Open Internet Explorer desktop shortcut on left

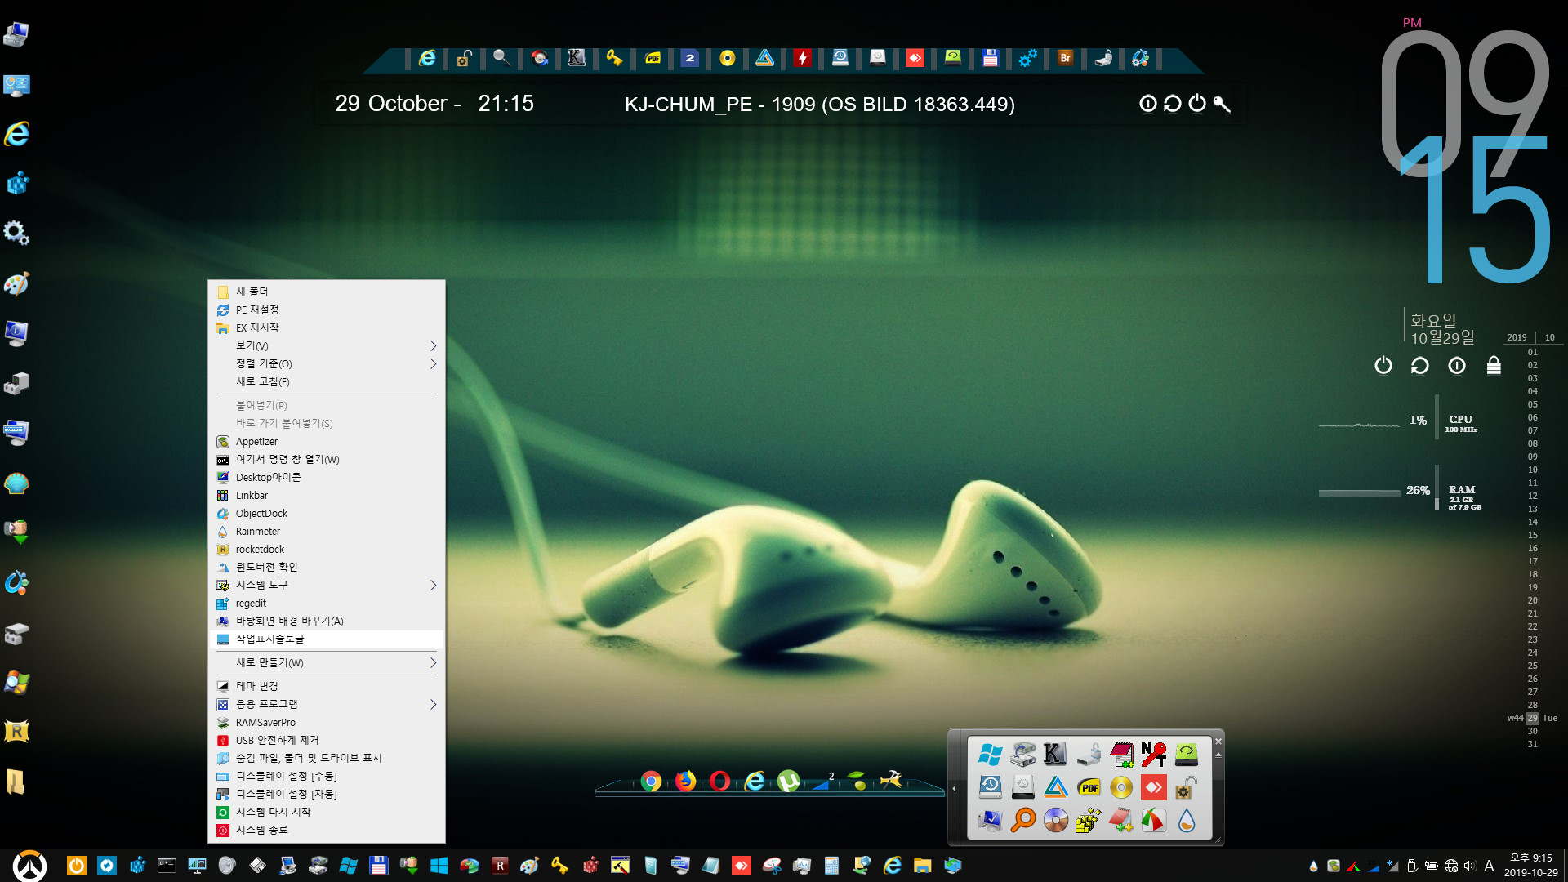(x=17, y=134)
